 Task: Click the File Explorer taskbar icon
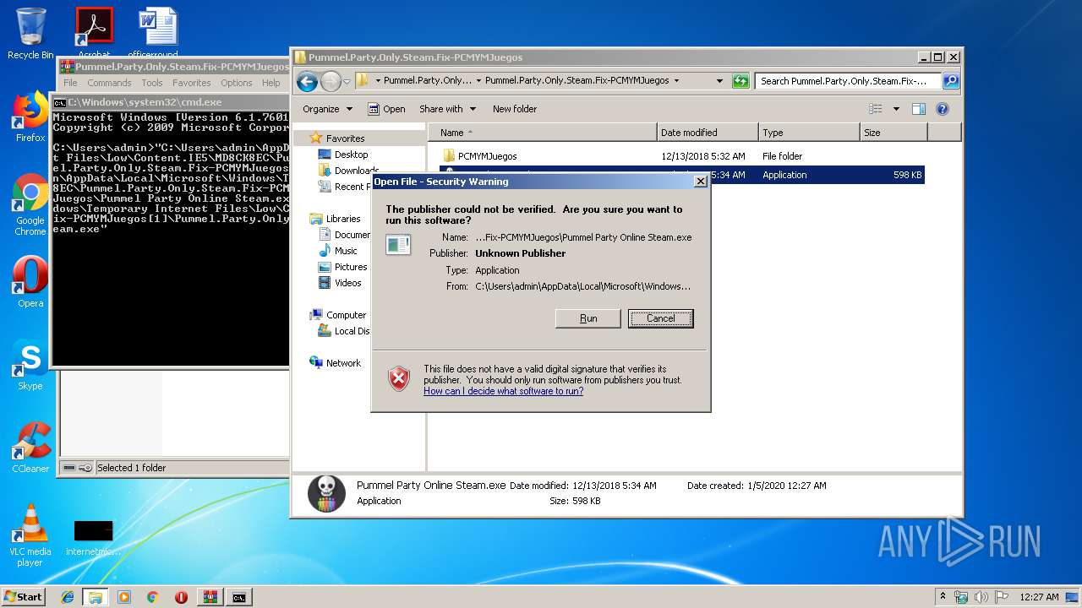[95, 597]
